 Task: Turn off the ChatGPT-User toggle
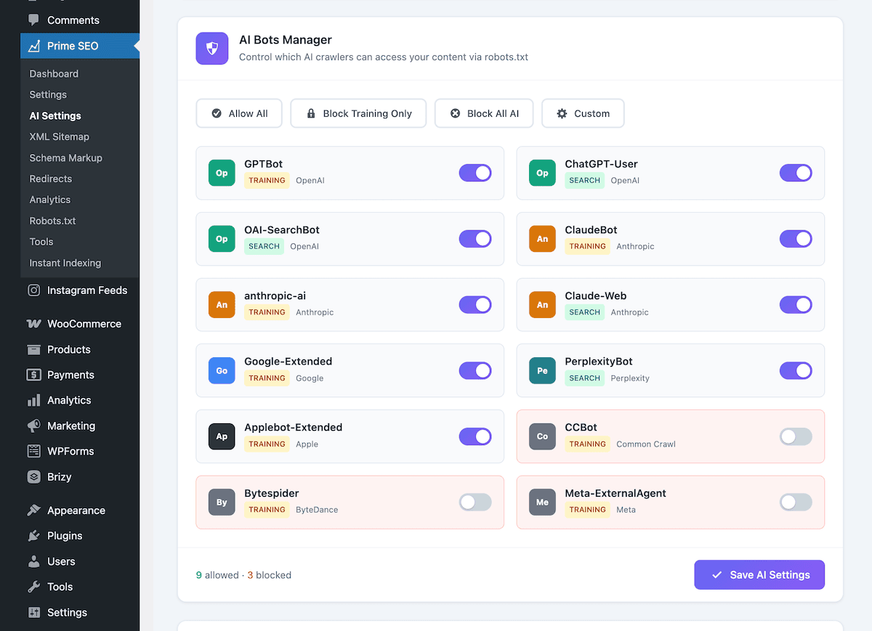tap(796, 173)
